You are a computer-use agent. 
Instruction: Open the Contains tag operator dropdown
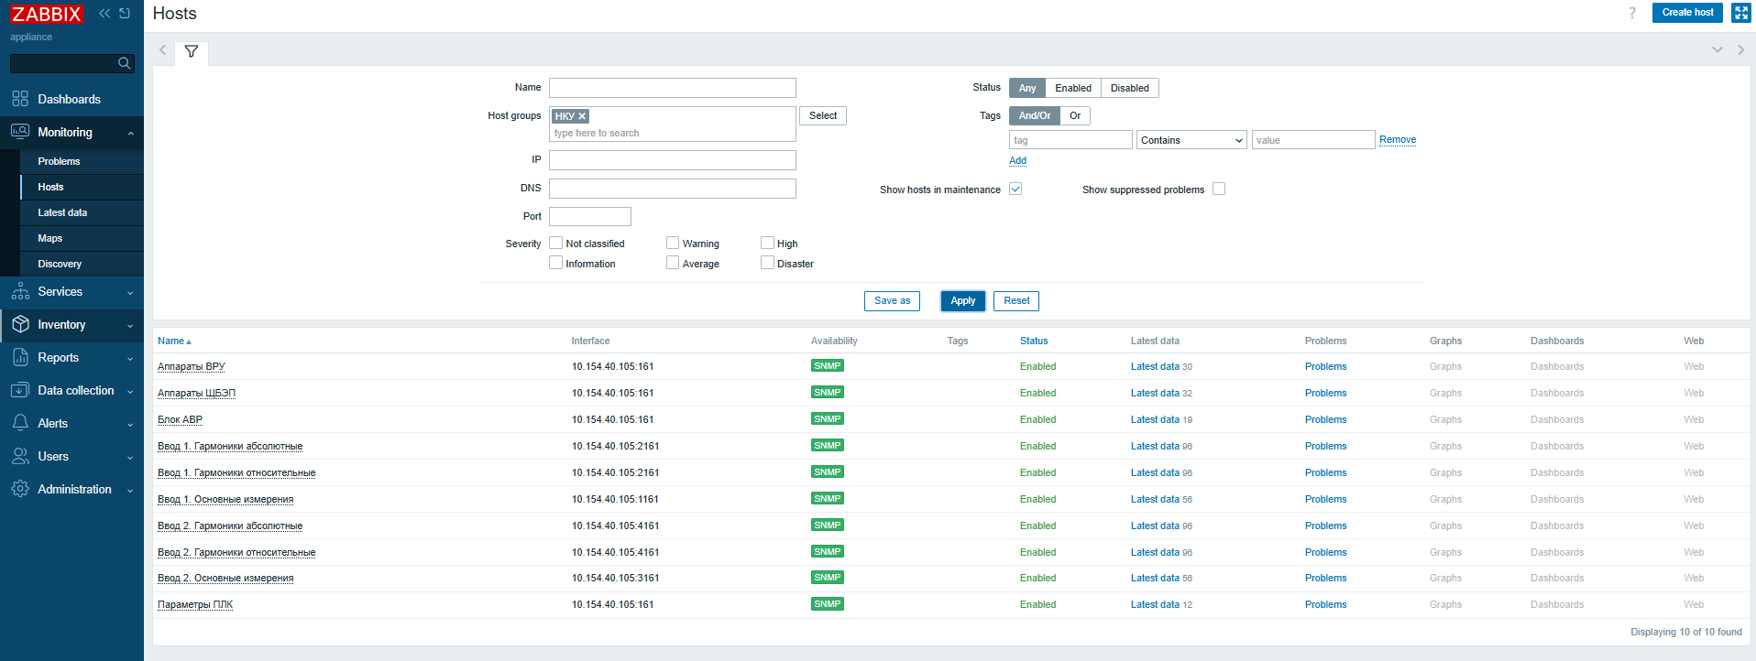click(x=1191, y=140)
